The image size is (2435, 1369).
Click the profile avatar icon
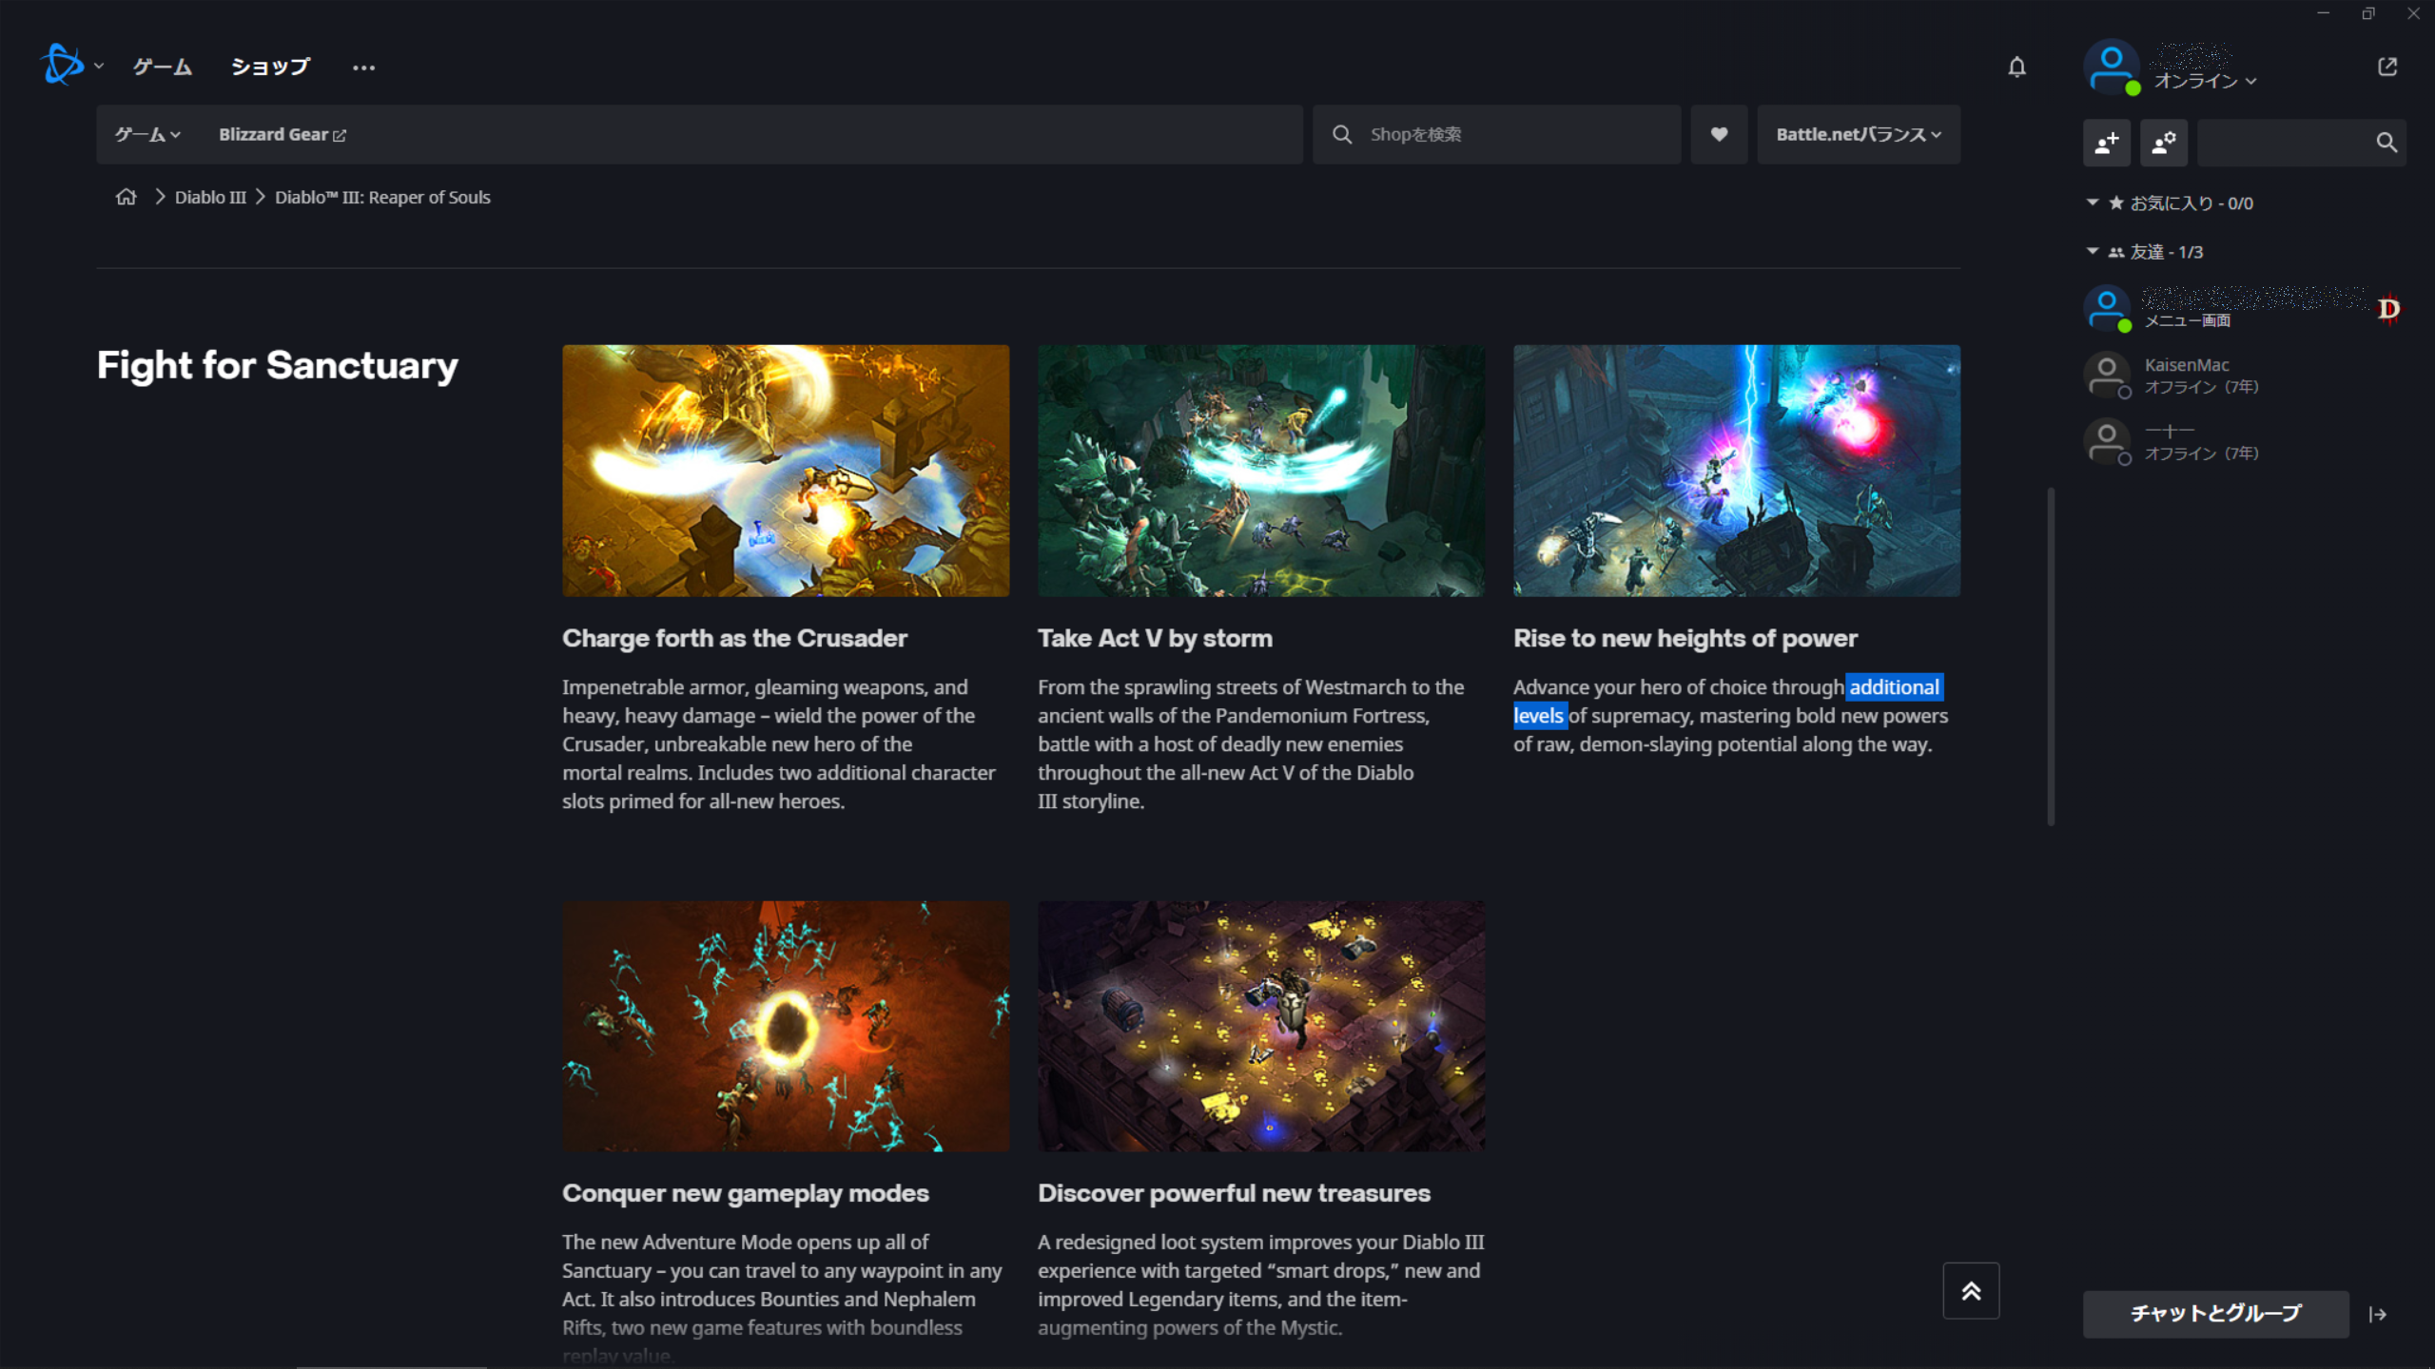pos(2112,67)
